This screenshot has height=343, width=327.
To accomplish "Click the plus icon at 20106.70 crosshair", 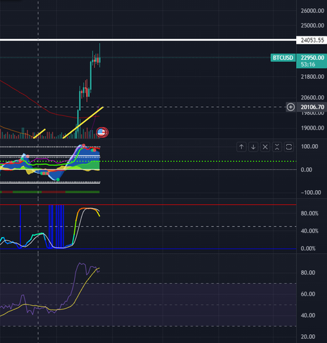I will pos(291,107).
